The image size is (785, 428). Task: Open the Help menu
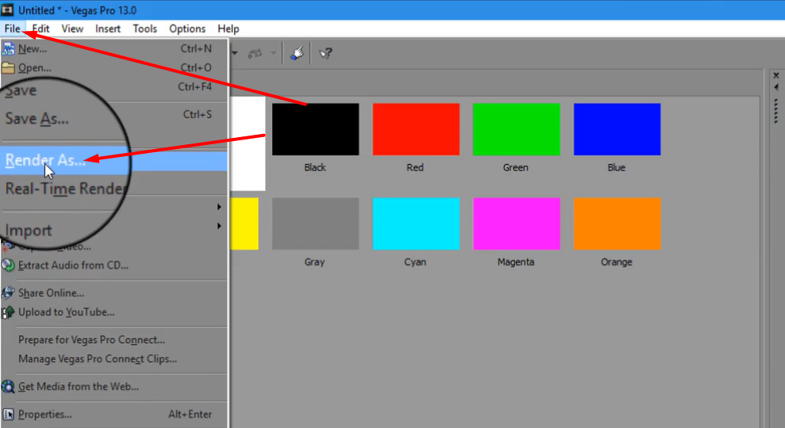229,29
